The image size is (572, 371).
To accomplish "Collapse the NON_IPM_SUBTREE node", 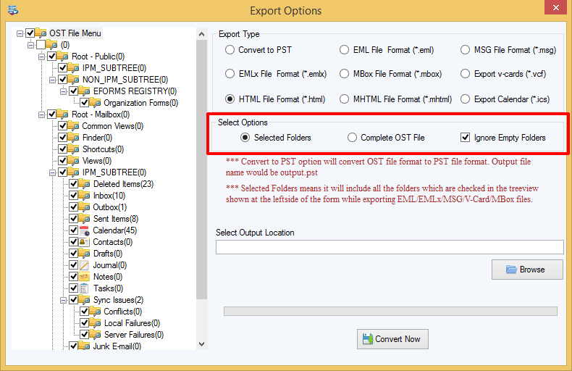I will [53, 80].
